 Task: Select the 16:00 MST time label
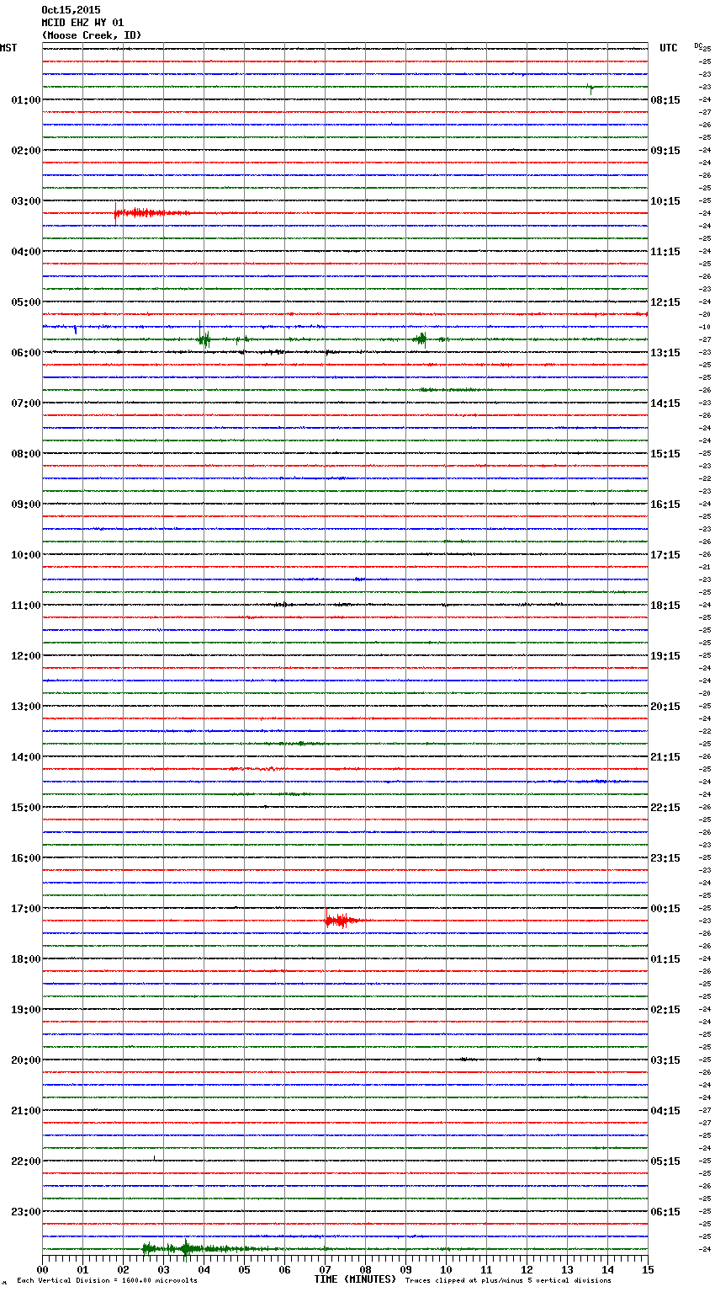(25, 858)
